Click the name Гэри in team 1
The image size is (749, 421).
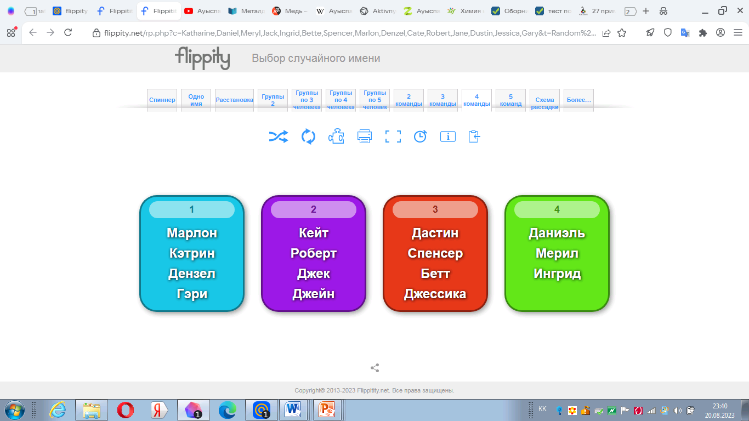(192, 294)
